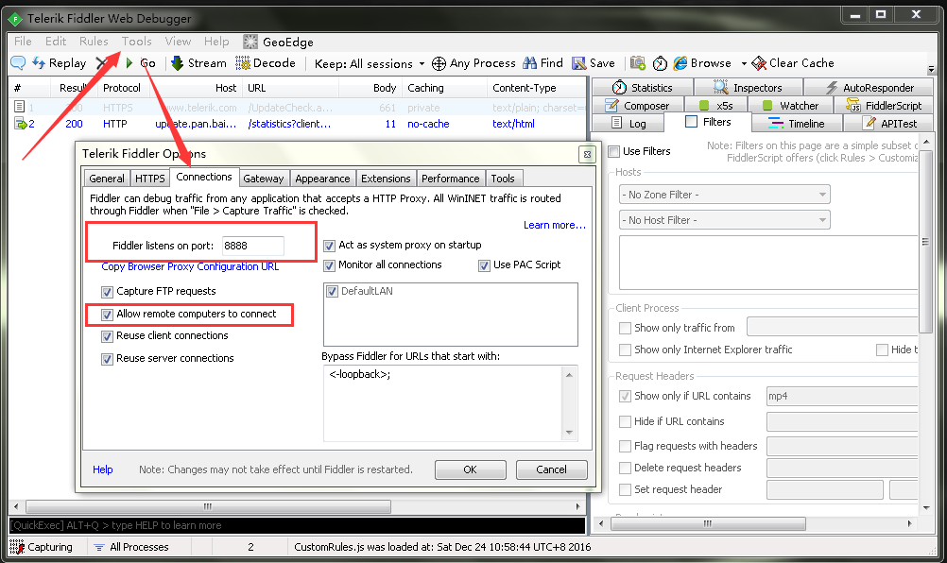Toggle Capture FTP requests checkbox

point(107,291)
